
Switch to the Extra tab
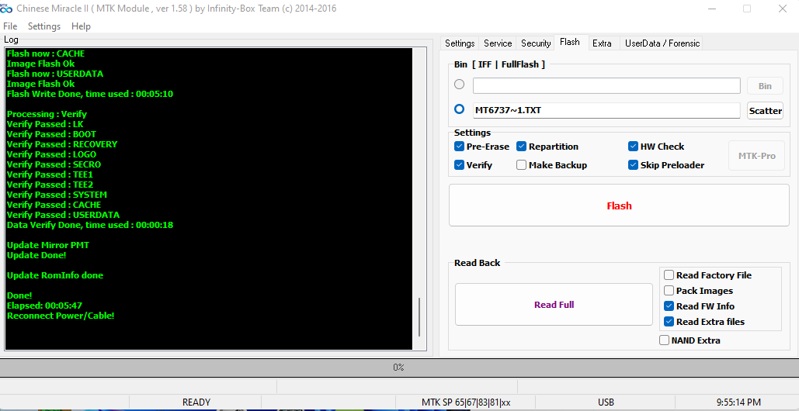click(x=602, y=43)
